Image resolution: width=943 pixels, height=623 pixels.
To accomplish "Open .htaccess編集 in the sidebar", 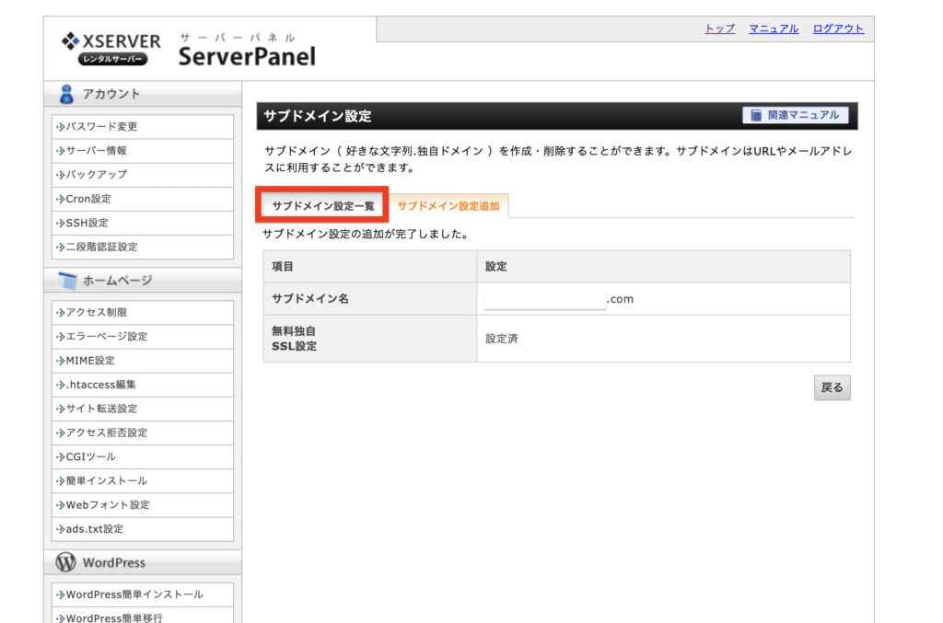I will 143,385.
